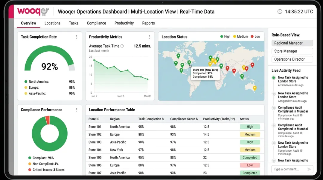Sort by the Compliance Score % column
The image size is (323, 180).
click(184, 119)
